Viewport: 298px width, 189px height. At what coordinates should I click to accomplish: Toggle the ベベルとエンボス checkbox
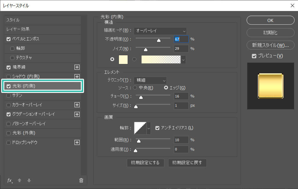tap(8, 39)
